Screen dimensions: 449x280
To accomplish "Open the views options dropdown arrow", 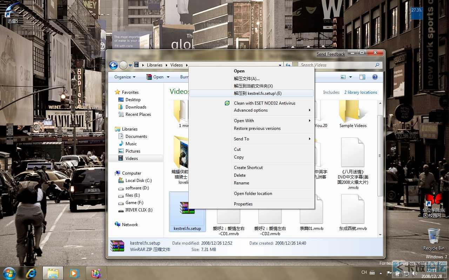I will click(350, 77).
